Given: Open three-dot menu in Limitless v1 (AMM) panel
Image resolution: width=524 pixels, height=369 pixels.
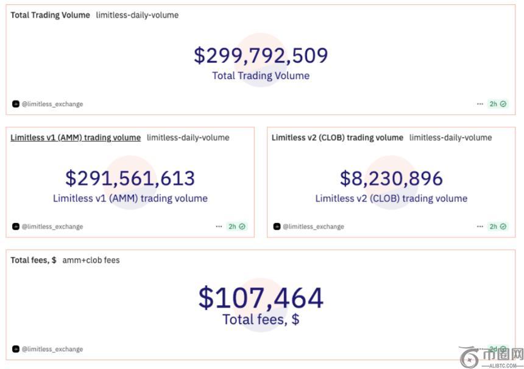Looking at the screenshot, I should 219,227.
